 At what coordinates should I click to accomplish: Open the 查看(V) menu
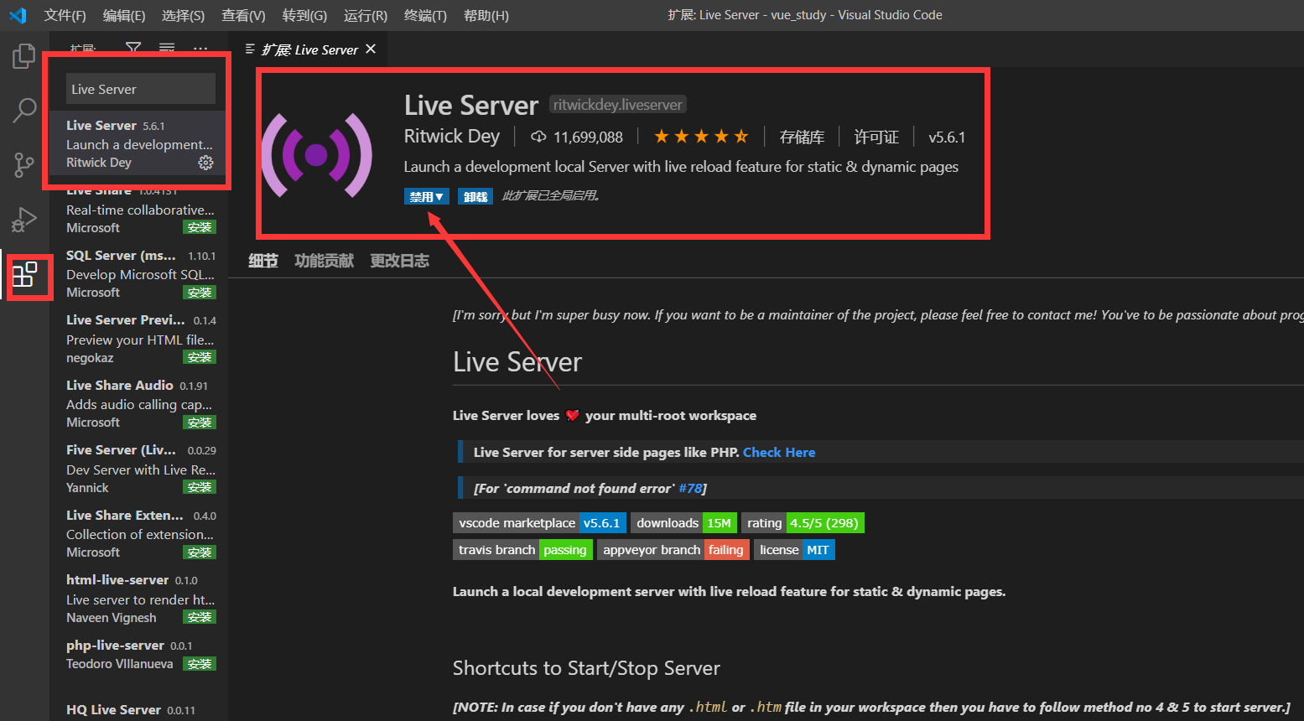click(x=243, y=15)
